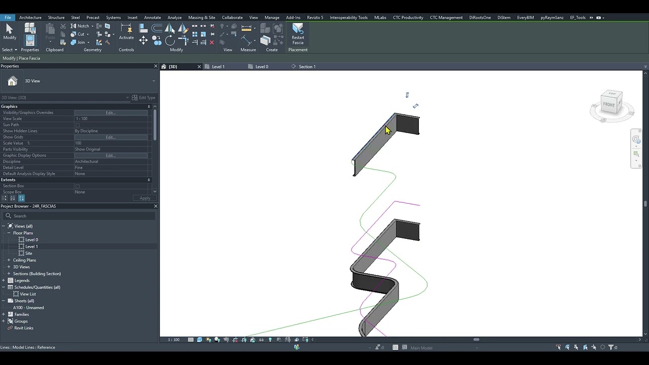
Task: Click Edit for Graphic Display Options
Action: click(111, 155)
